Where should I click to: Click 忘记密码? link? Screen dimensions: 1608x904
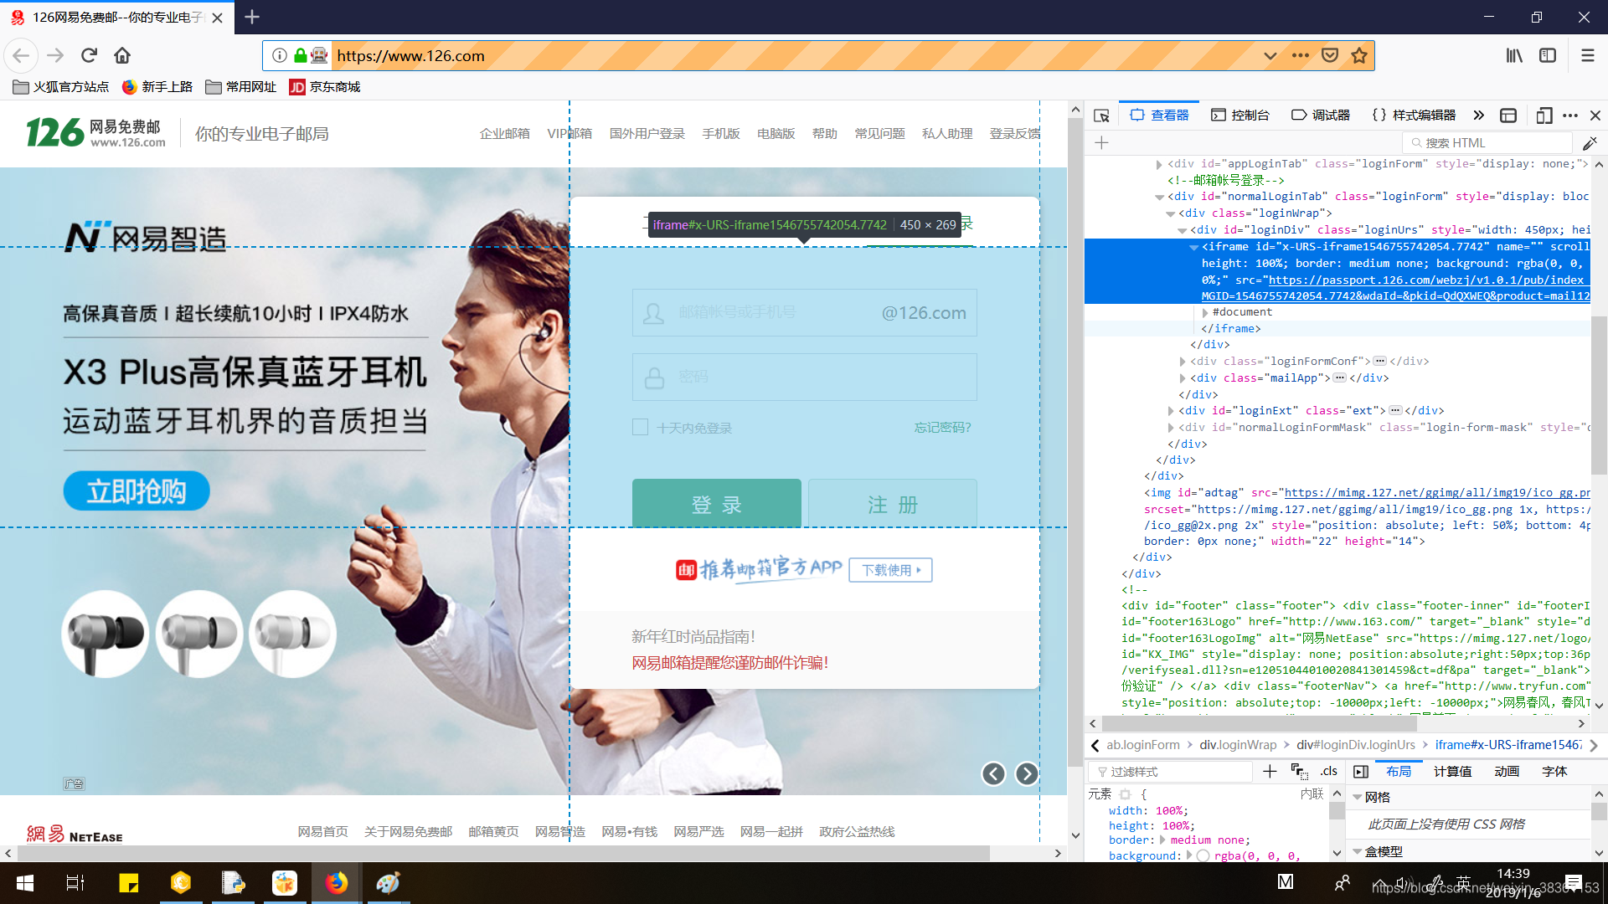(x=942, y=427)
